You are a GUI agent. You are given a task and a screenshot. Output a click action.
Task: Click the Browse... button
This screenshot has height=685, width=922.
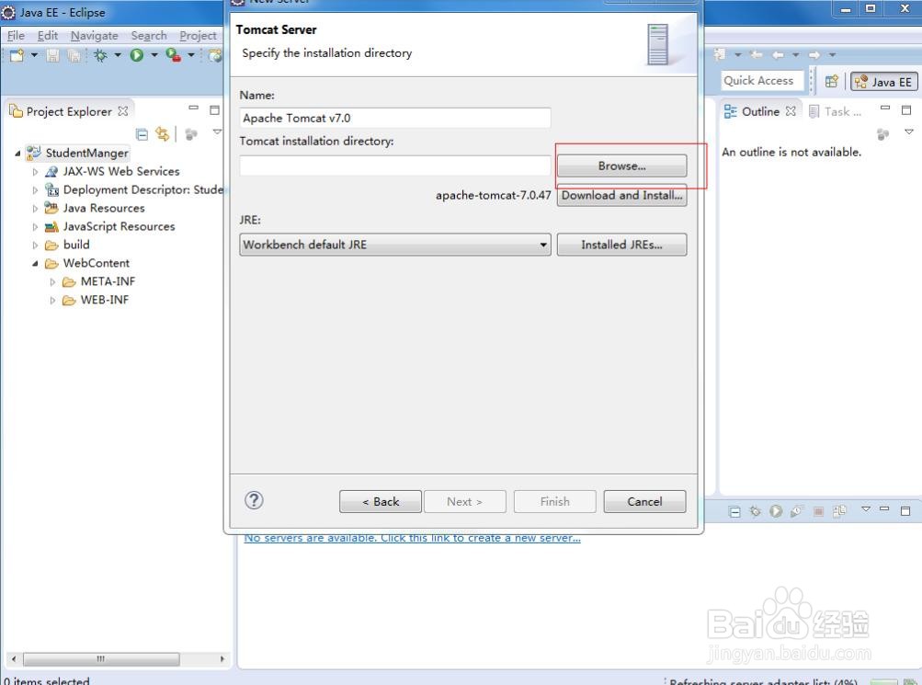(x=621, y=166)
